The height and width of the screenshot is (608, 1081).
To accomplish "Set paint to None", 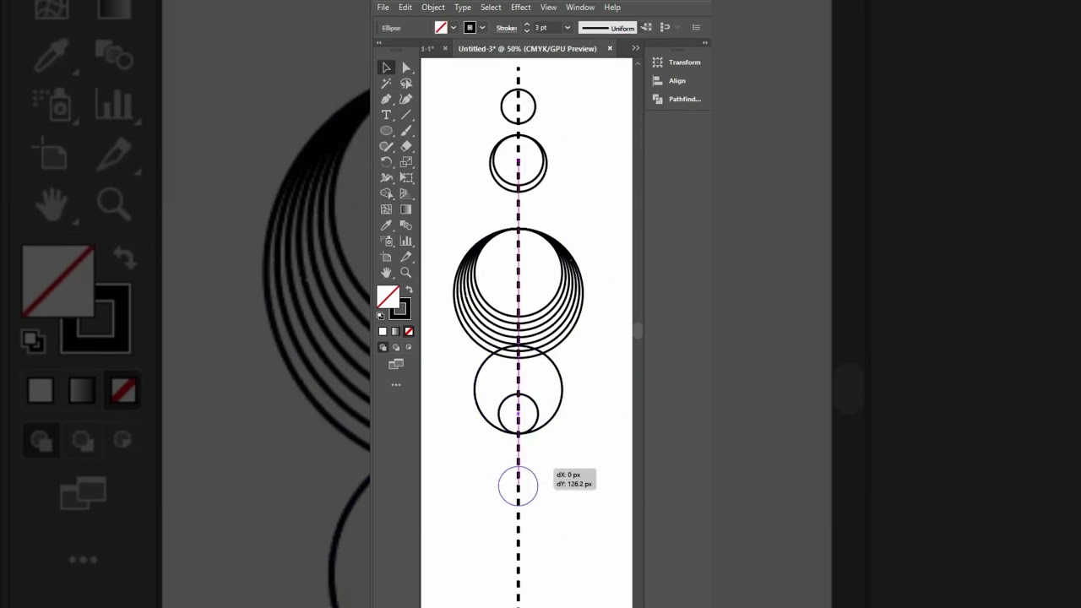I will pos(409,332).
